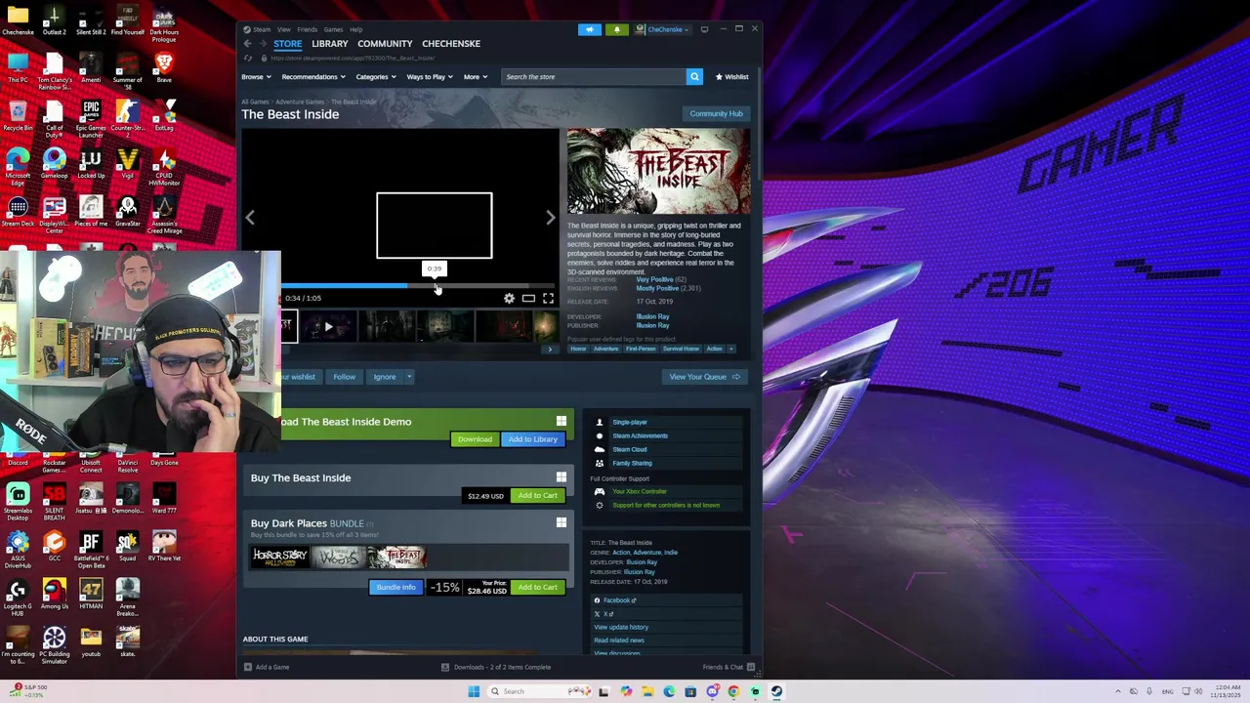
Task: Go back with the Steam back arrow
Action: 248,44
